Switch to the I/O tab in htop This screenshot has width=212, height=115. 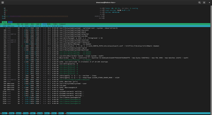[10, 22]
